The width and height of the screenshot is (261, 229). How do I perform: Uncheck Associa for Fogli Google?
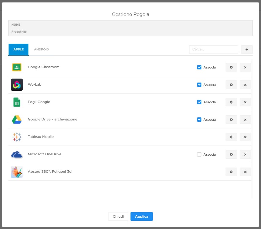pos(199,102)
